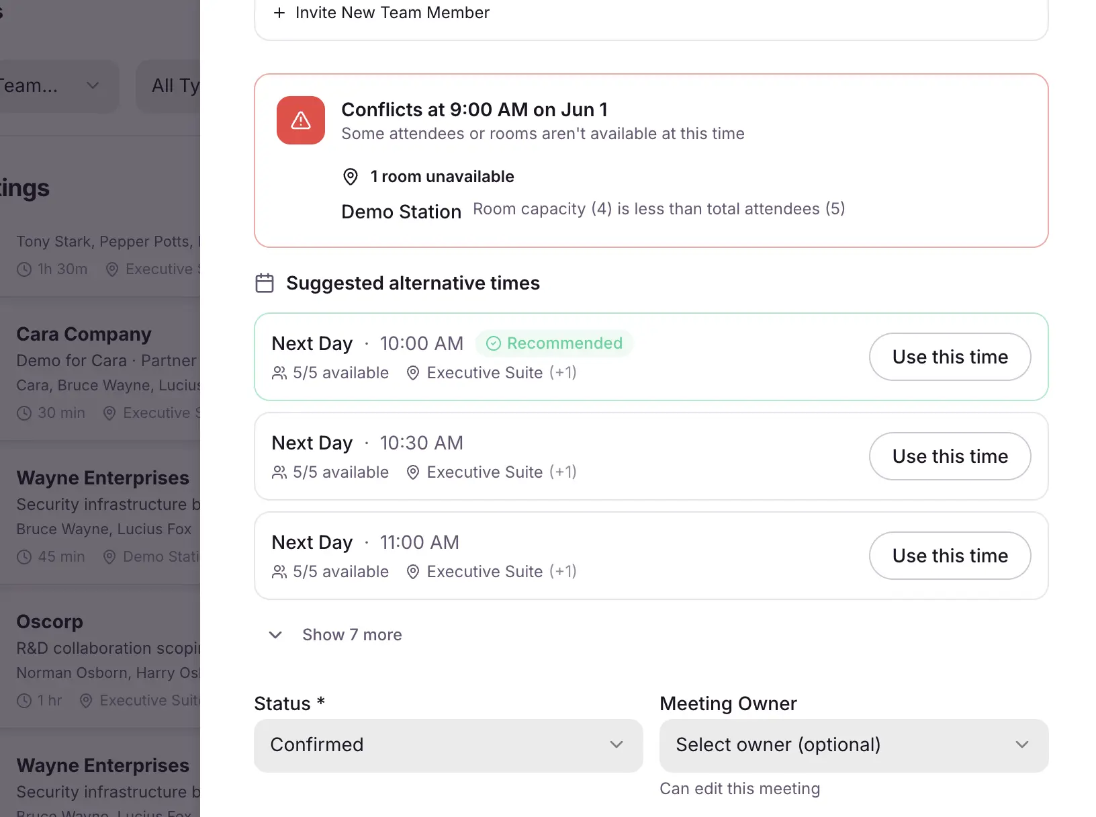Click the plus icon for inviting a team member

click(279, 13)
